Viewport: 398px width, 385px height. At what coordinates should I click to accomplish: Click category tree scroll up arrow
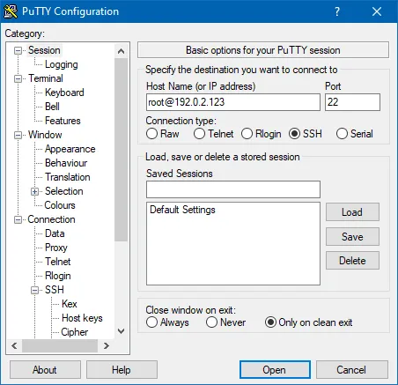point(121,51)
